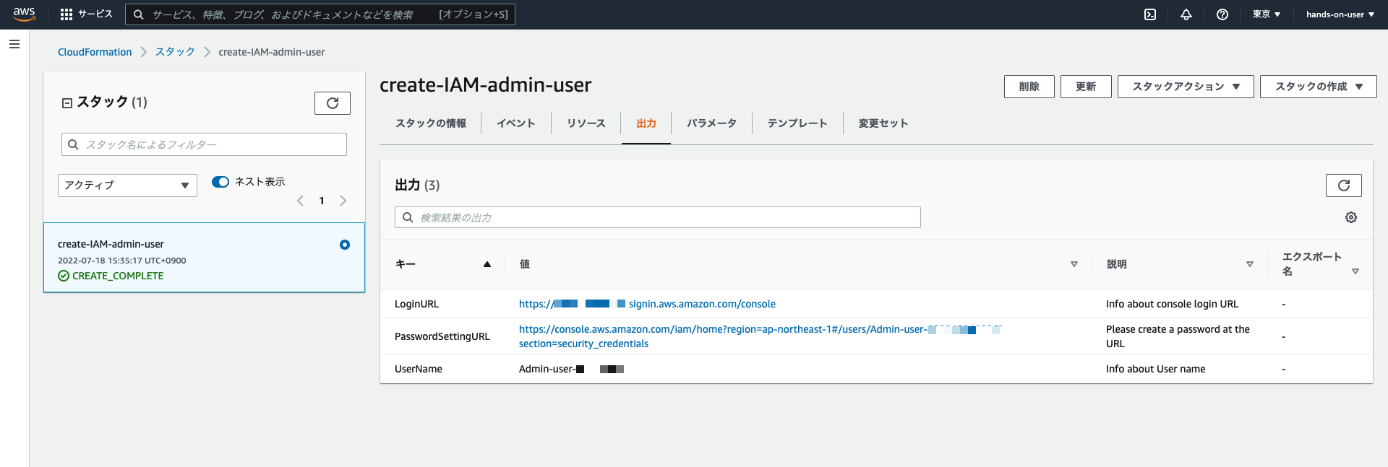
Task: Refresh the stack list panel
Action: 333,103
